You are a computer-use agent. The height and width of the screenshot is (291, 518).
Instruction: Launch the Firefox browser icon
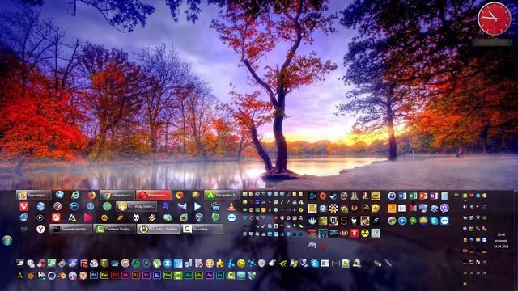(x=91, y=195)
